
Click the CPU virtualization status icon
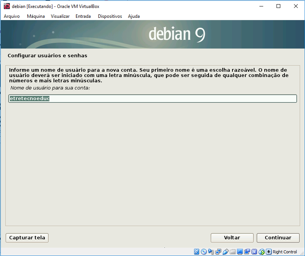click(x=254, y=252)
